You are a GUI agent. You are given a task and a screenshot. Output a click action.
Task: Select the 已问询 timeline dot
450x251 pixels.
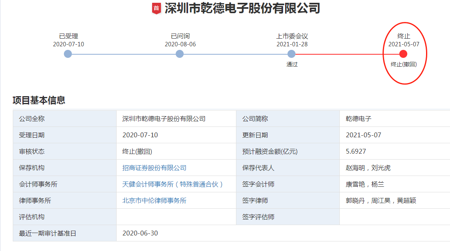coord(180,54)
